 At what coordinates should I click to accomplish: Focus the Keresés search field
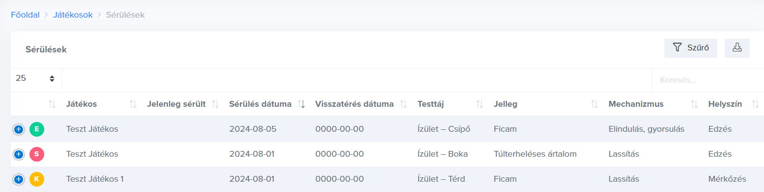coord(708,80)
